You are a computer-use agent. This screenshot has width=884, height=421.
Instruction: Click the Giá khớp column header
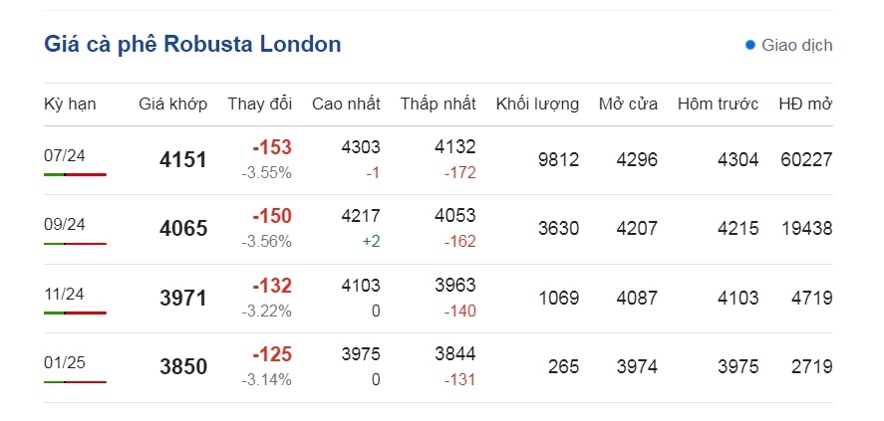173,105
